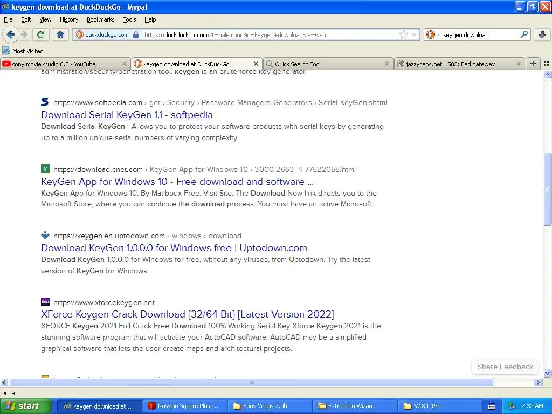Image resolution: width=552 pixels, height=414 pixels.
Task: Open a new tab with plus button
Action: (x=533, y=64)
